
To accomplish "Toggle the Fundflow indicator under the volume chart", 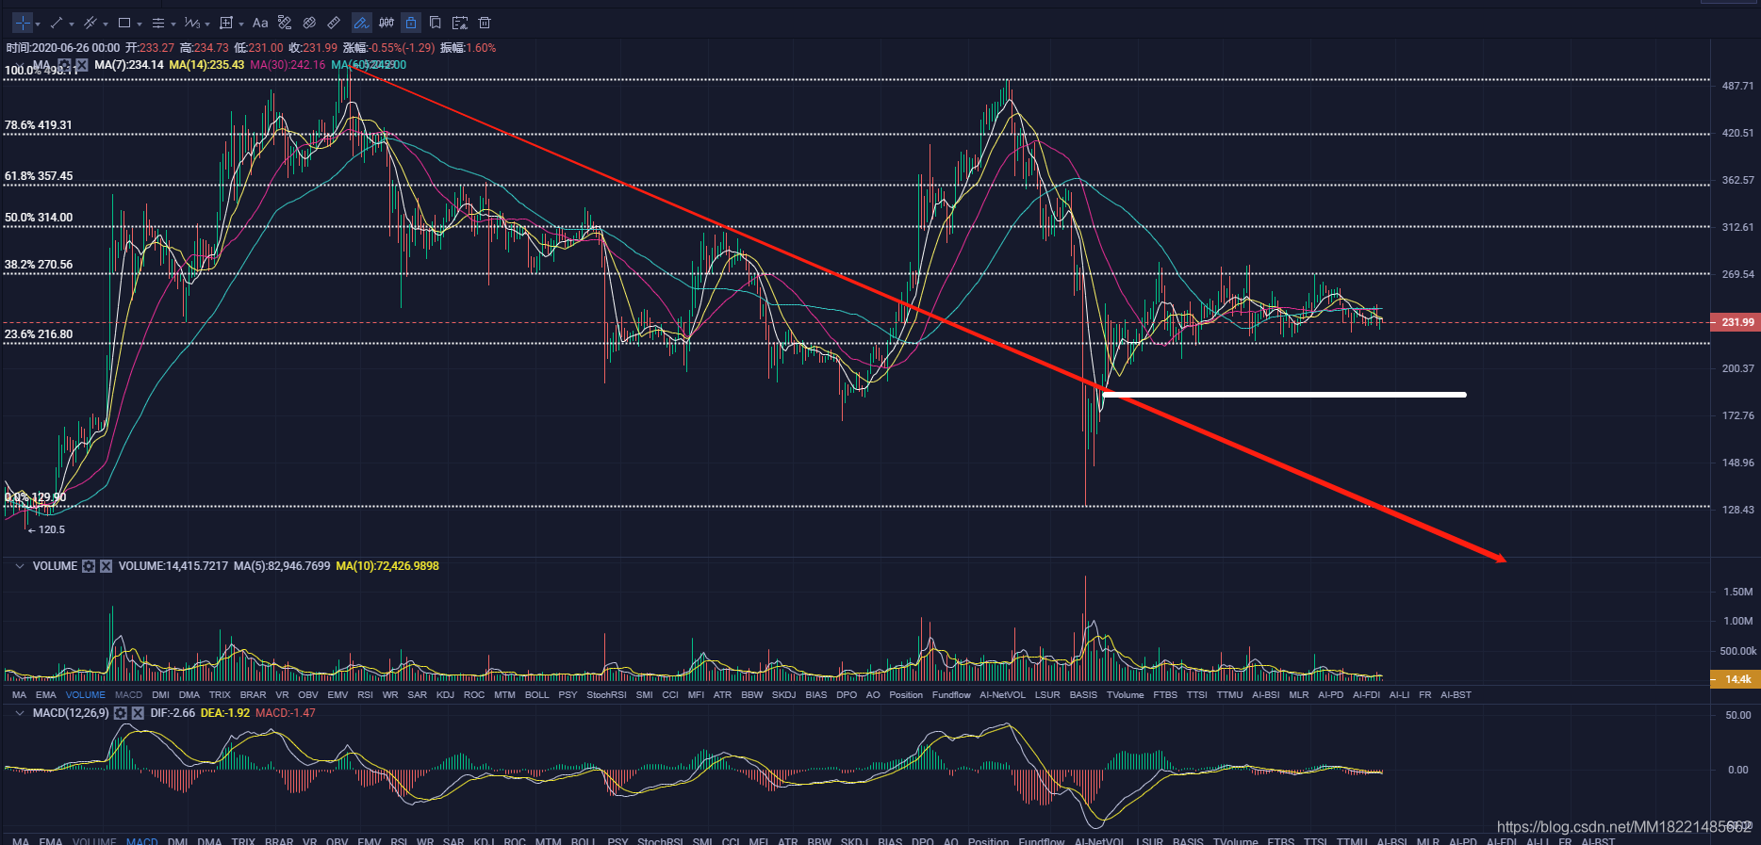I will click(x=951, y=695).
